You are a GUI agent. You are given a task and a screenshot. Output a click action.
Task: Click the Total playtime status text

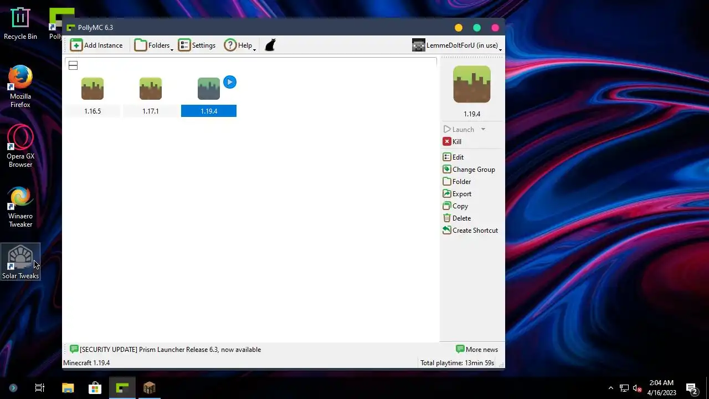click(x=457, y=363)
